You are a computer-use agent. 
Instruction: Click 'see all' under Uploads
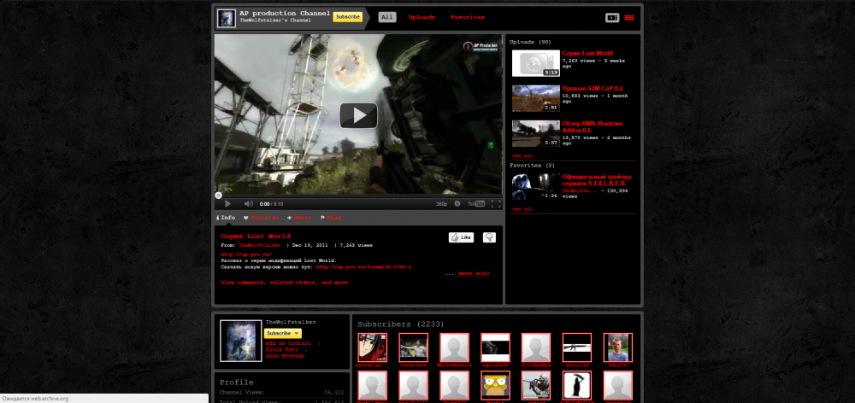[x=522, y=155]
